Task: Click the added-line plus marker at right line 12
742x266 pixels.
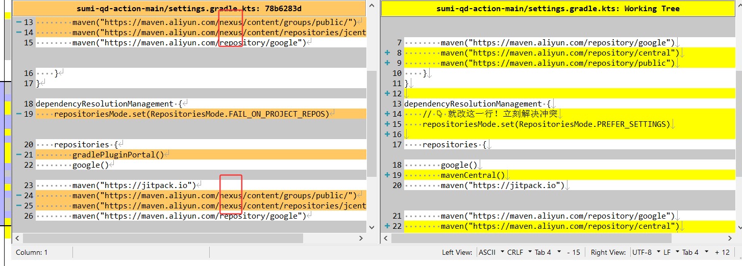Action: tap(387, 94)
